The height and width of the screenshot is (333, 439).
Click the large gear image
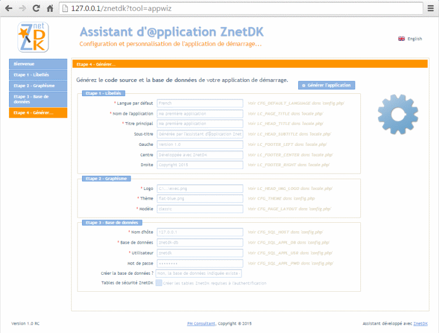point(398,114)
